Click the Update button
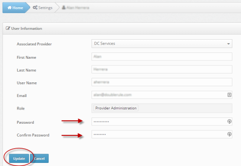This screenshot has width=241, height=166. pos(19,158)
